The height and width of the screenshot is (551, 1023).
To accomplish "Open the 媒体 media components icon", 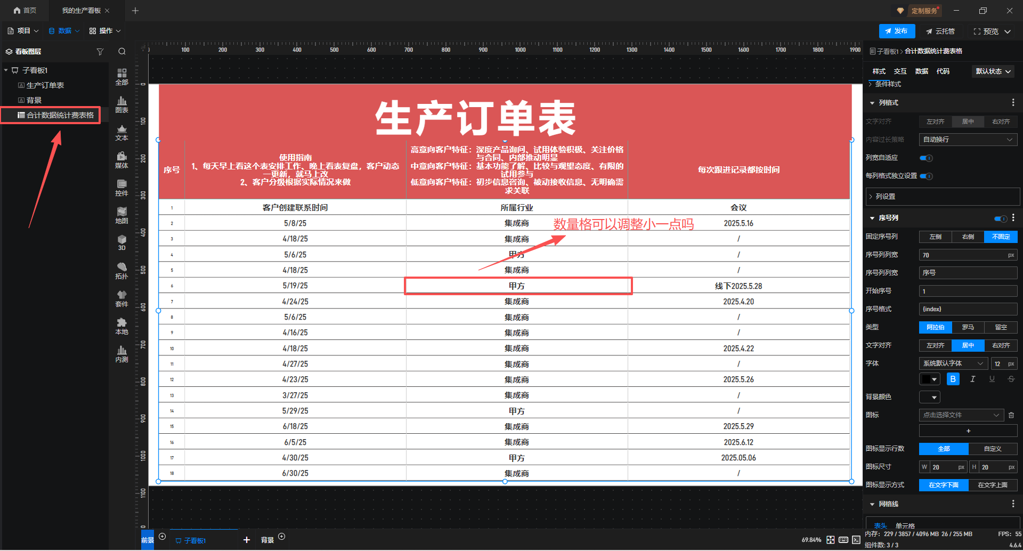I will [121, 160].
